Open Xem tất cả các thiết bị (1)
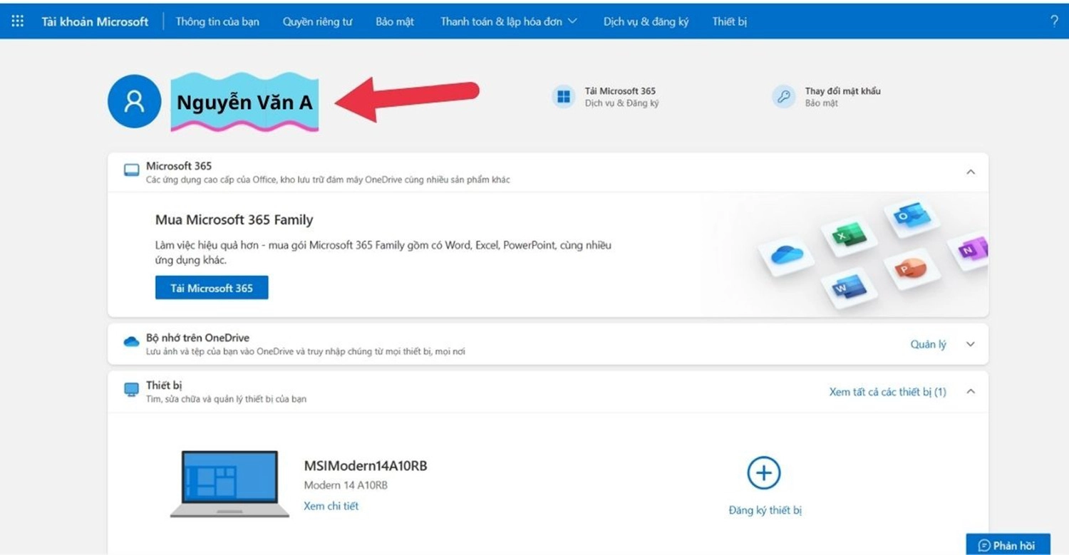Image resolution: width=1069 pixels, height=555 pixels. pos(887,392)
